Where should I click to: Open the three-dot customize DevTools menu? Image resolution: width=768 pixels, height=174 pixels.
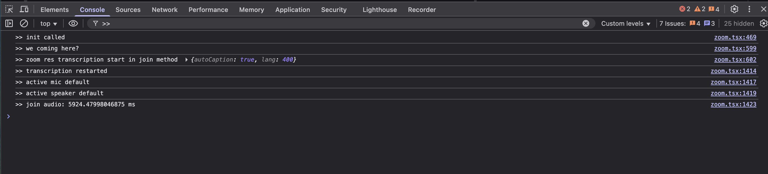point(749,9)
